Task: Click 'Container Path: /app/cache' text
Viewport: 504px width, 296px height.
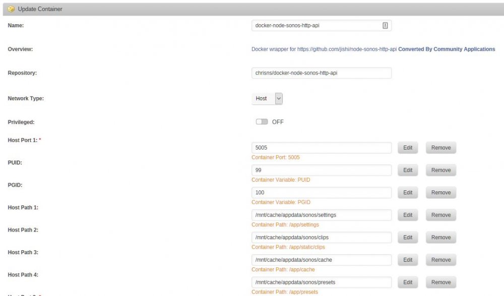Action: click(283, 270)
